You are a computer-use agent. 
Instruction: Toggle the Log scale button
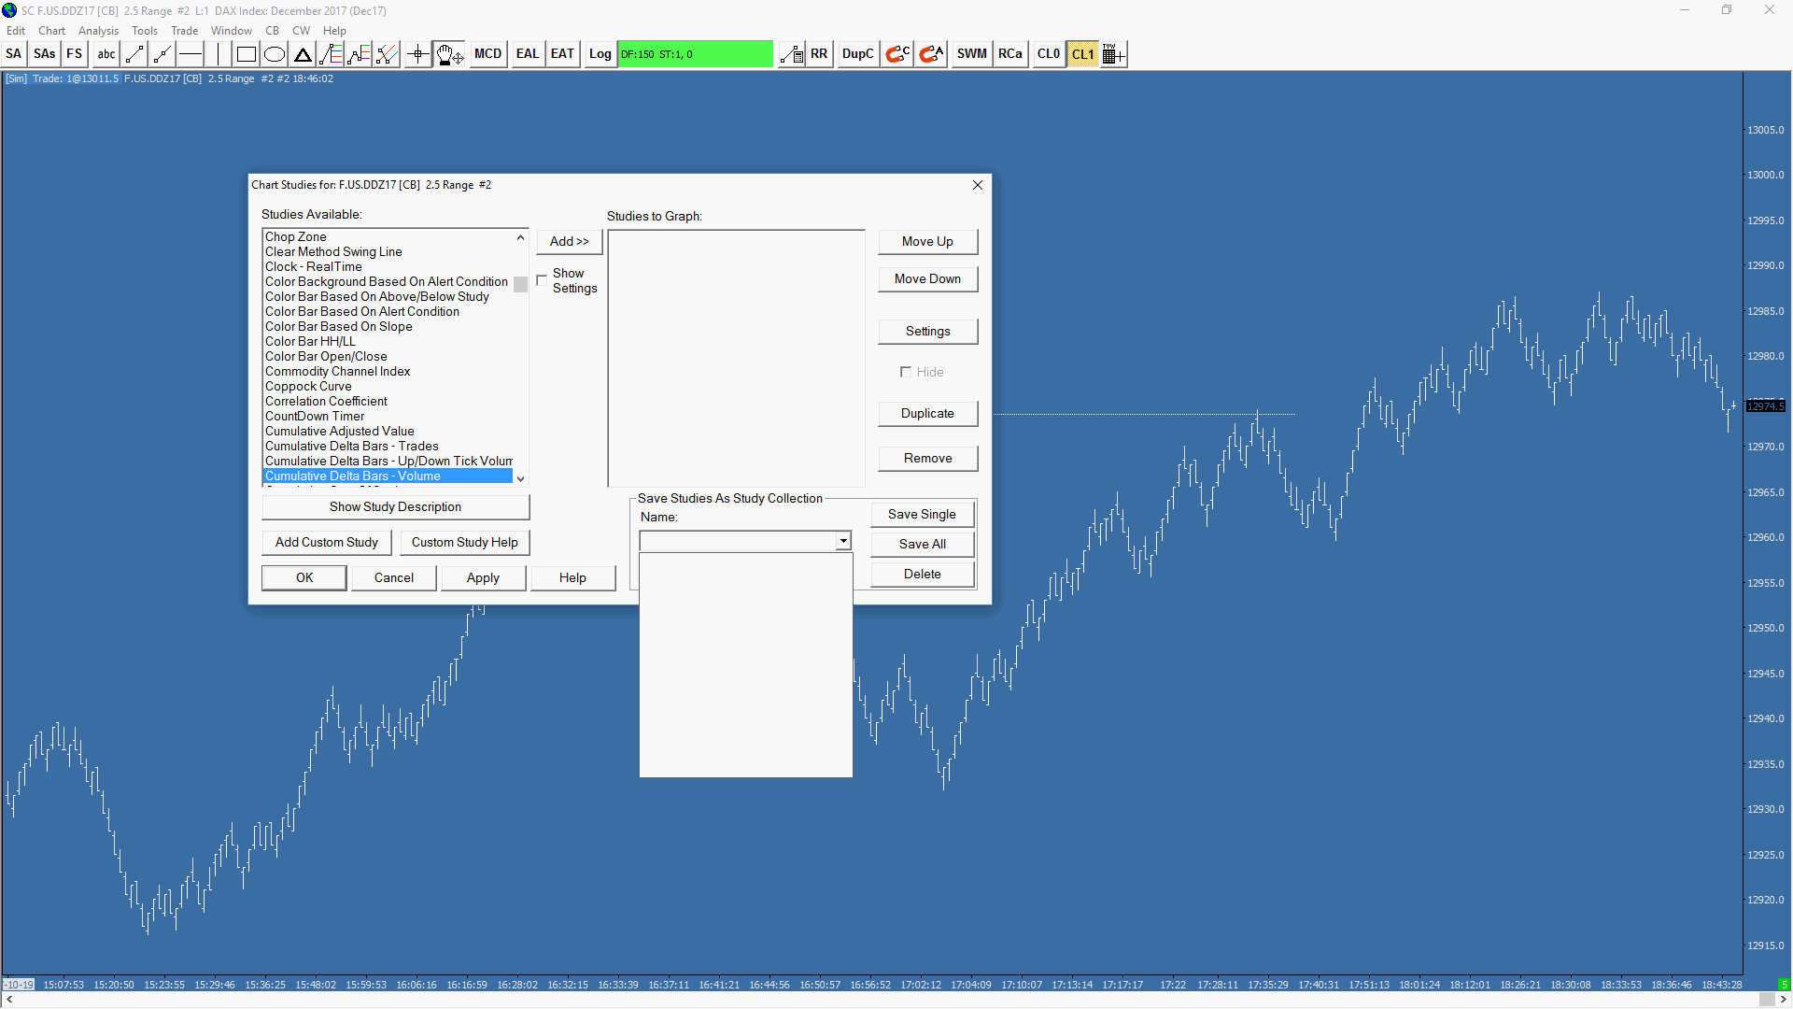click(600, 54)
